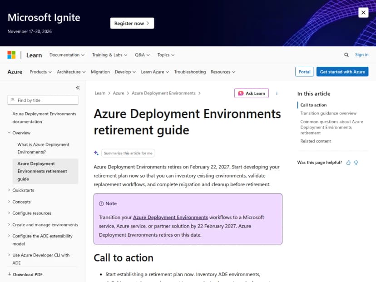Click the thumbs up feedback icon
This screenshot has width=376, height=282.
coord(348,163)
